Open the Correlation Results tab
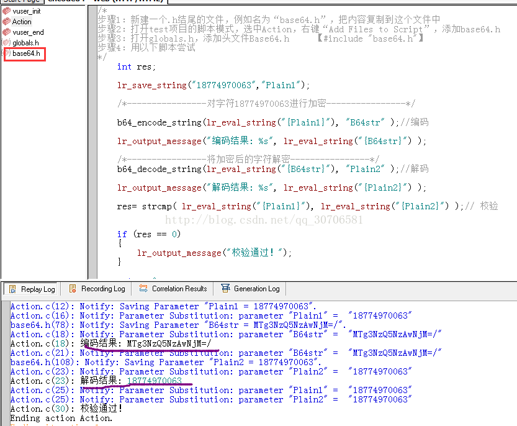The image size is (517, 426). [x=173, y=289]
